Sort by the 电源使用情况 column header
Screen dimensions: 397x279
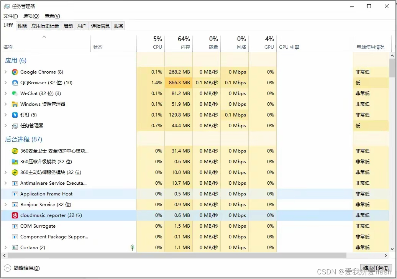coord(372,44)
